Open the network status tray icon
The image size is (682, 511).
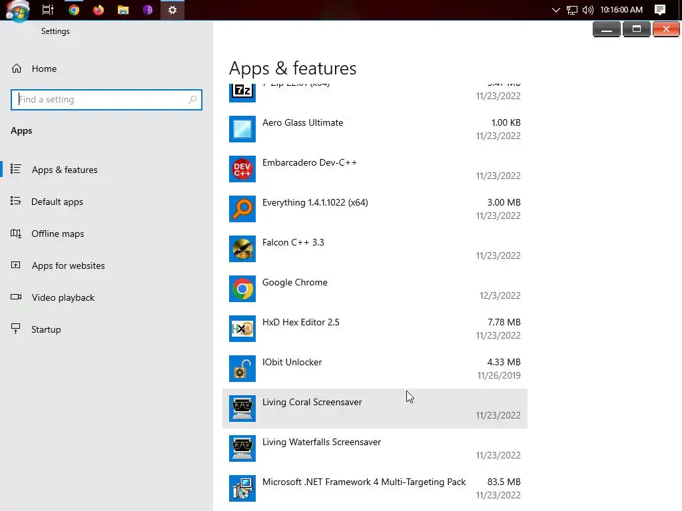(x=572, y=10)
